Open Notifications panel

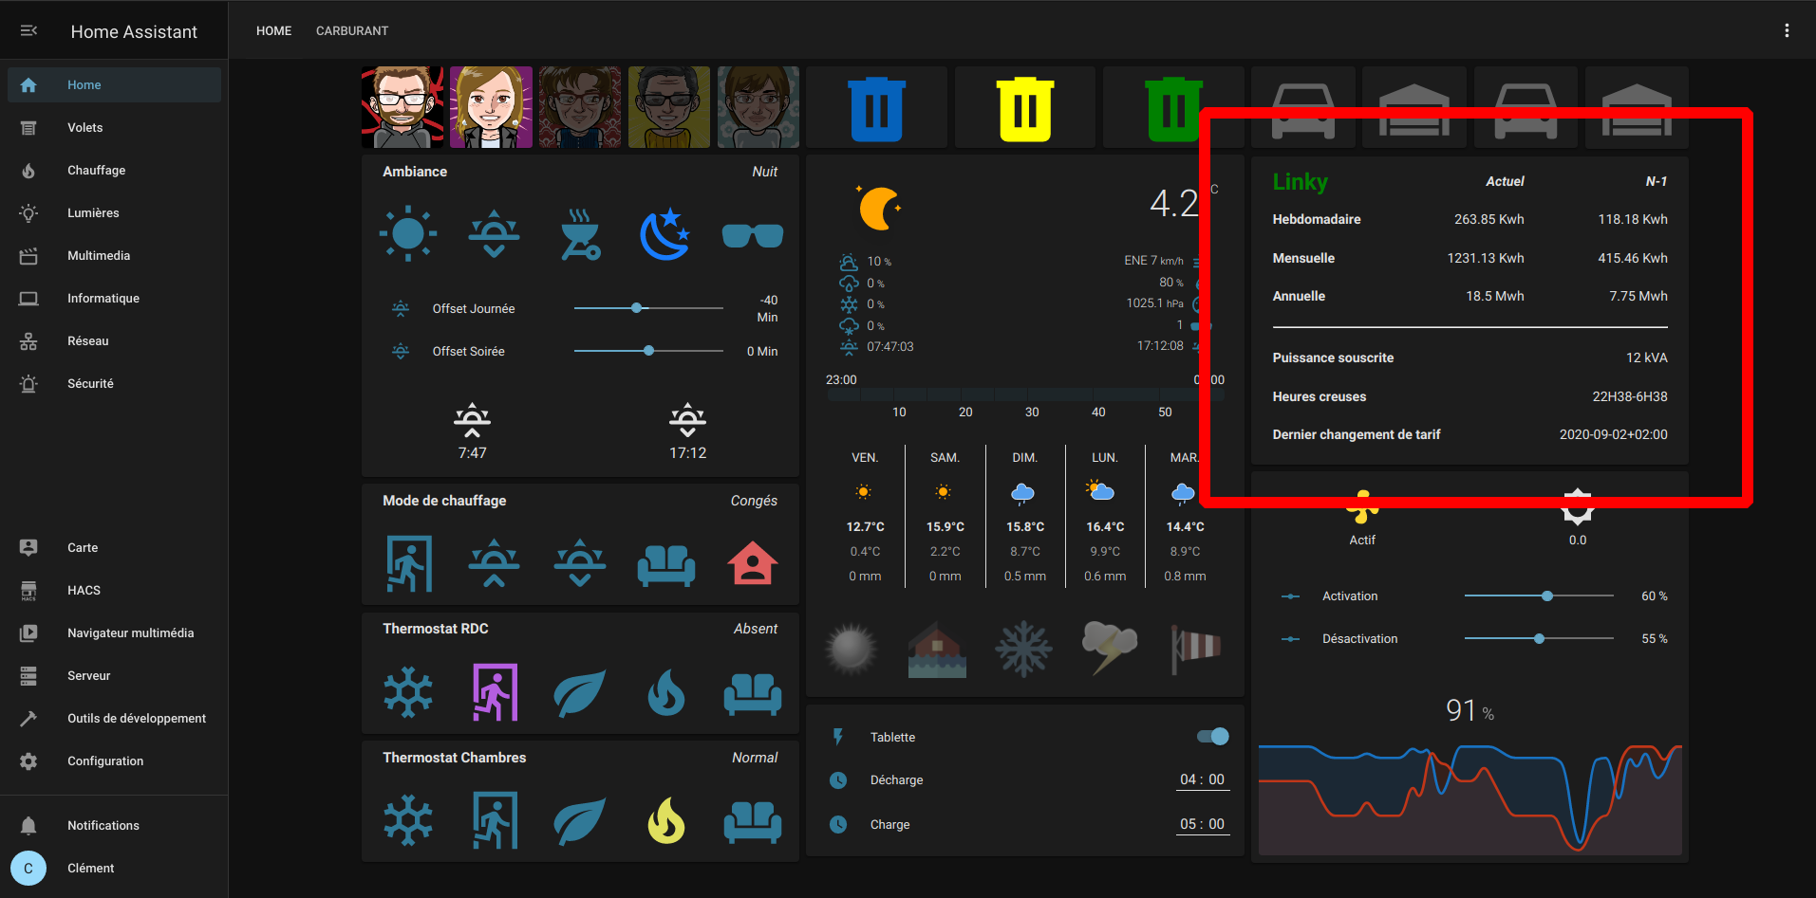103,826
